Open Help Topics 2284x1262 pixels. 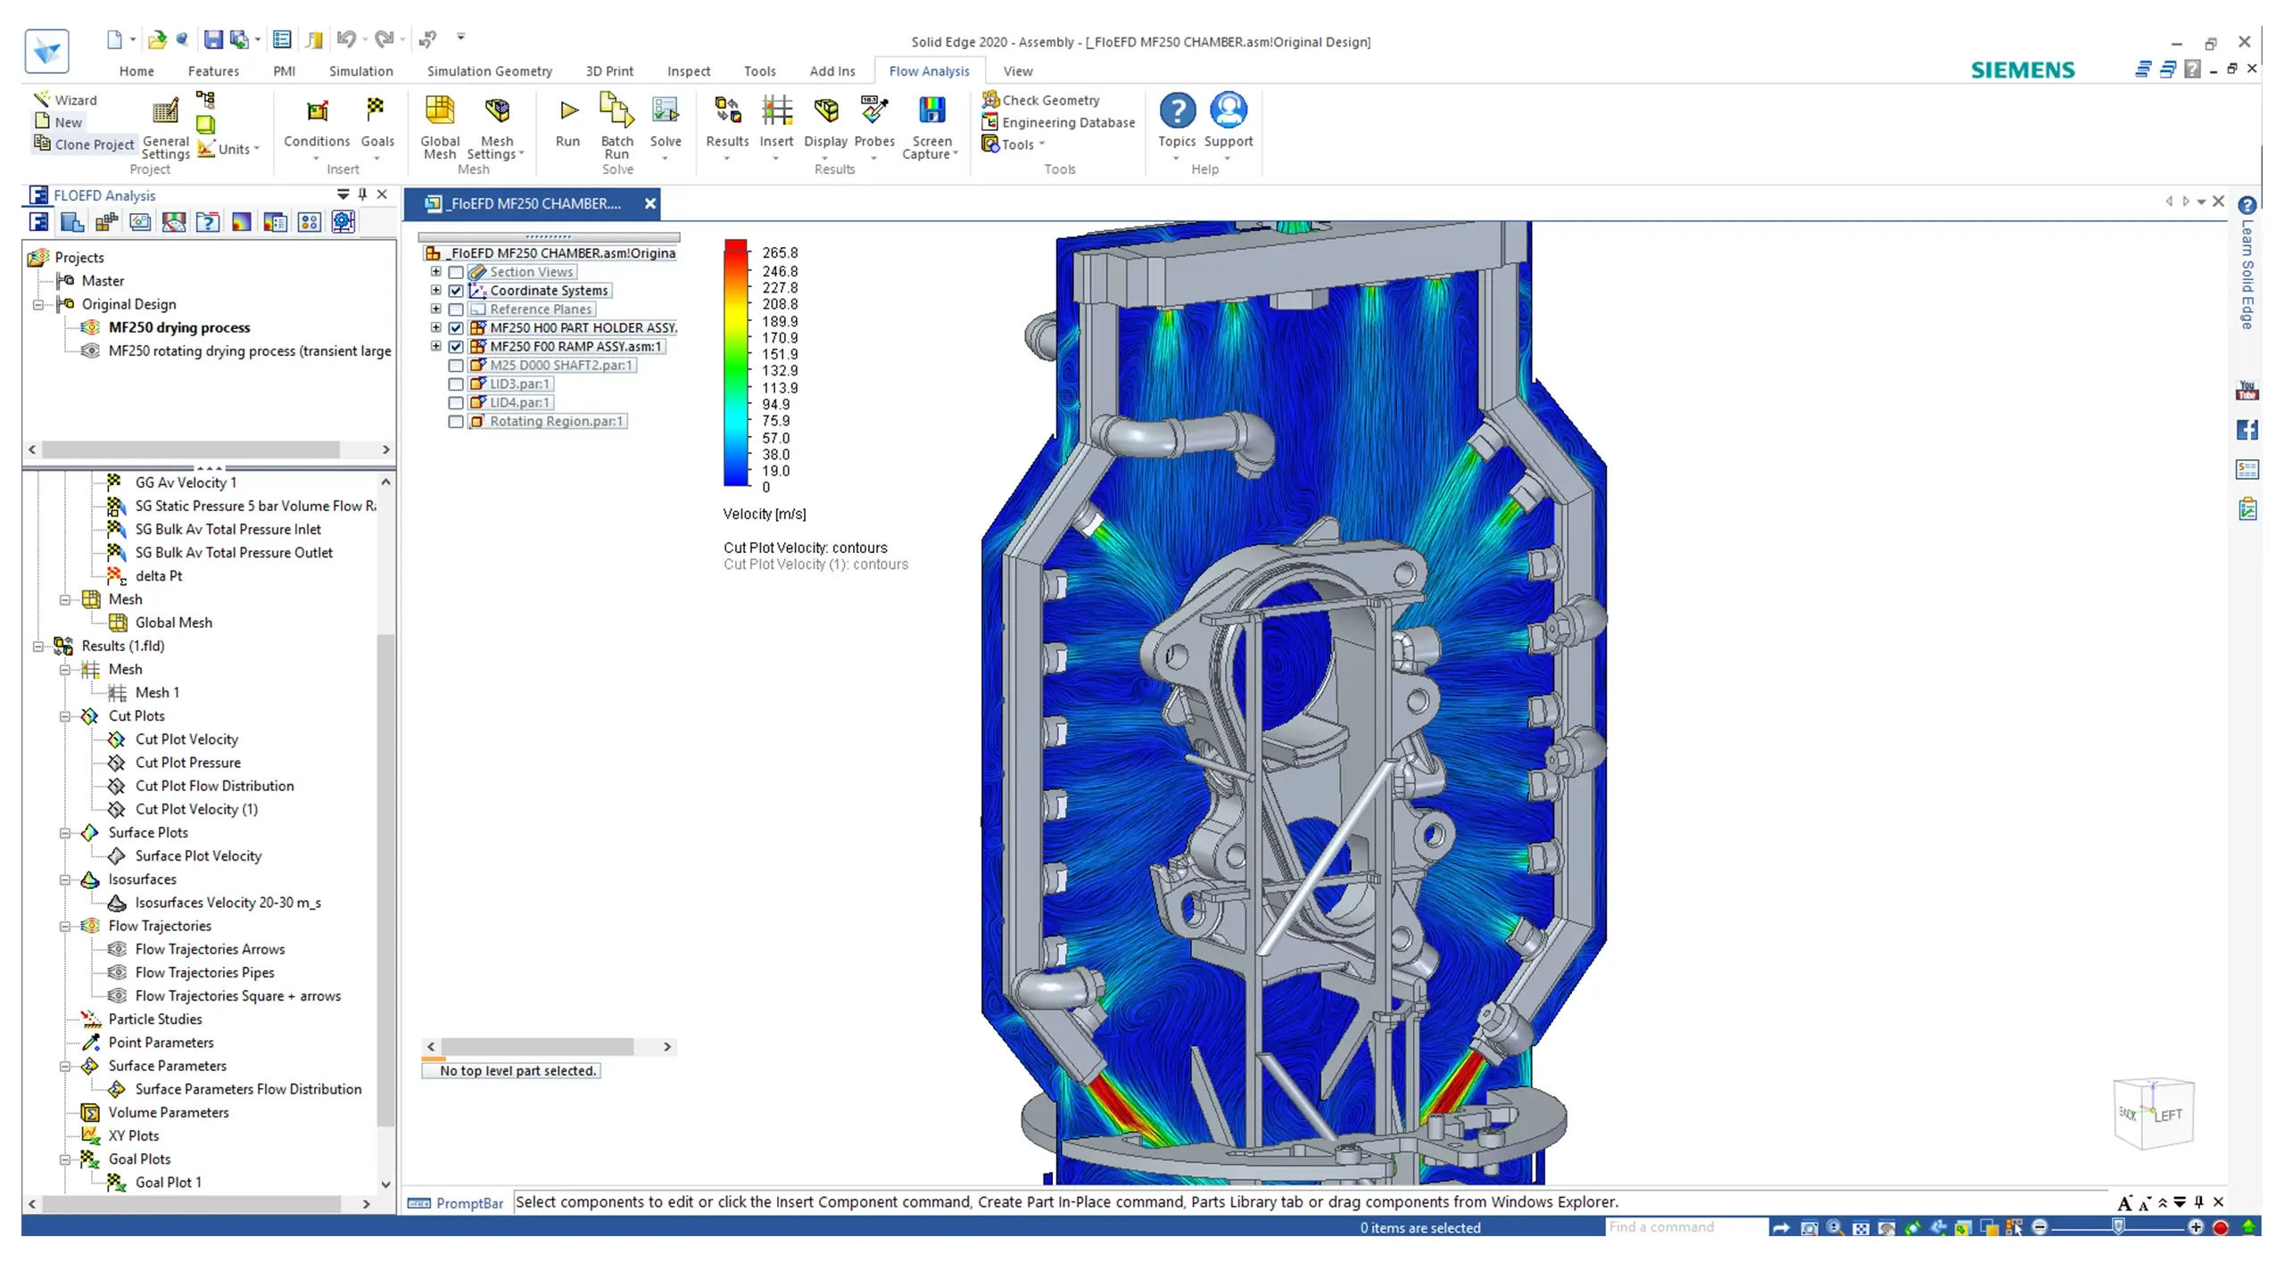(1177, 126)
